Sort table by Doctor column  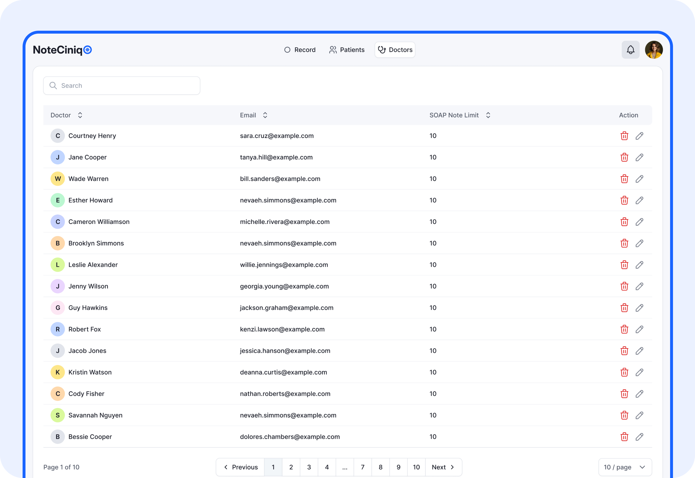coord(80,115)
